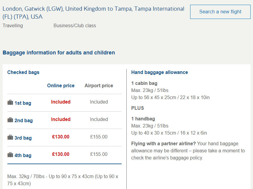Click the 4th bag suitcase icon
253x189 pixels.
(10, 155)
